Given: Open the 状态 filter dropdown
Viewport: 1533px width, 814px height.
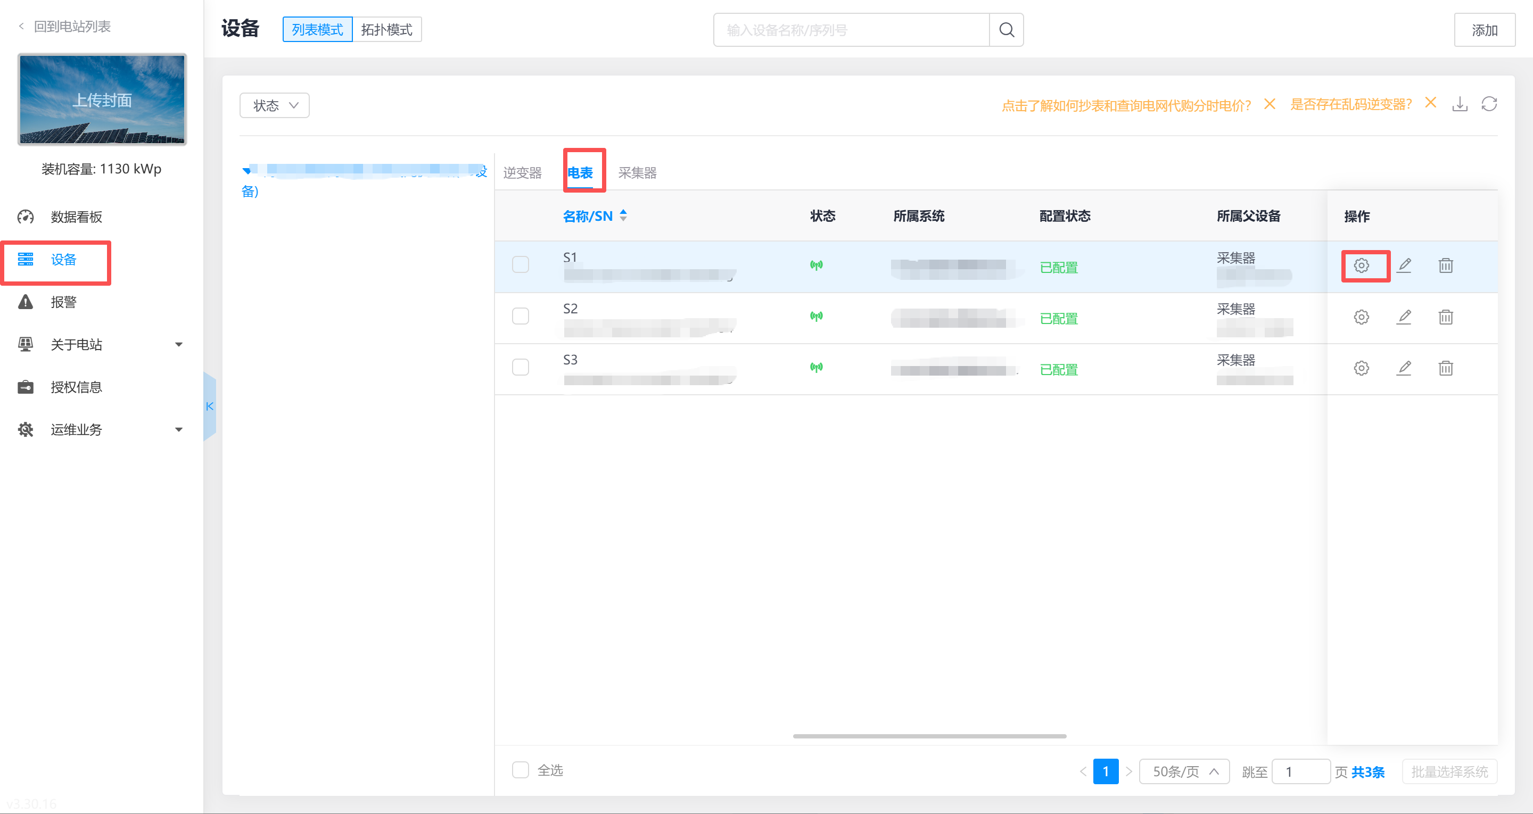Looking at the screenshot, I should click(274, 105).
